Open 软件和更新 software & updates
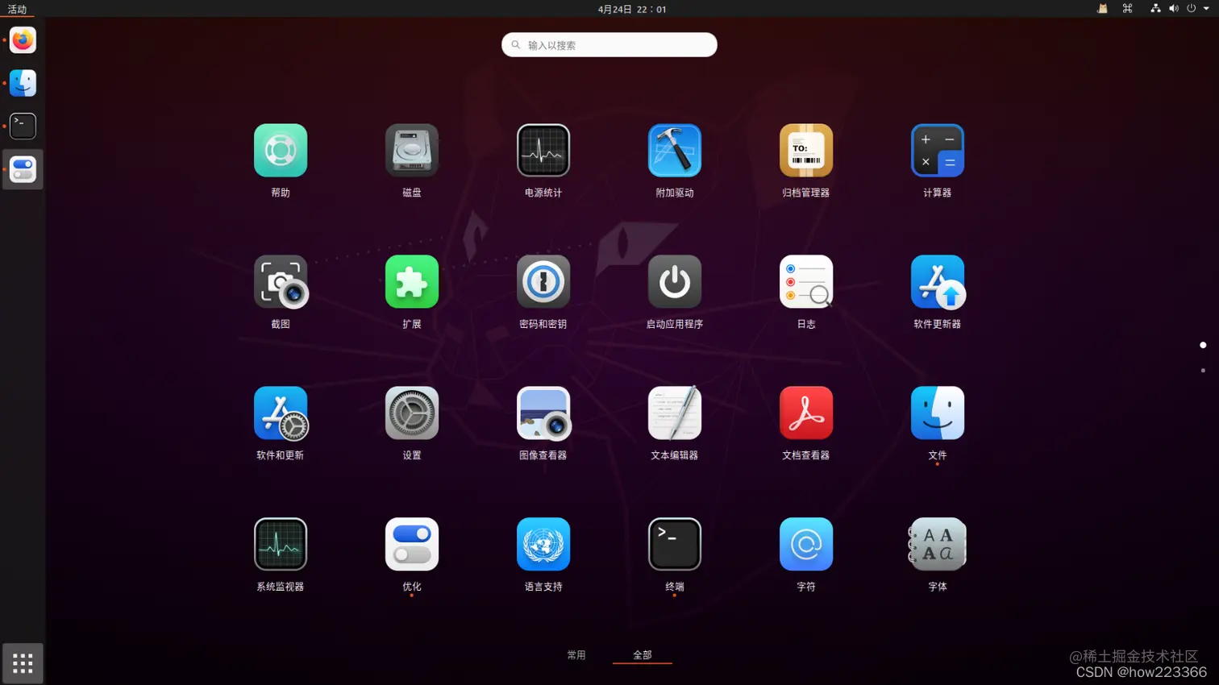Screen dimensions: 1219x685 click(x=281, y=413)
